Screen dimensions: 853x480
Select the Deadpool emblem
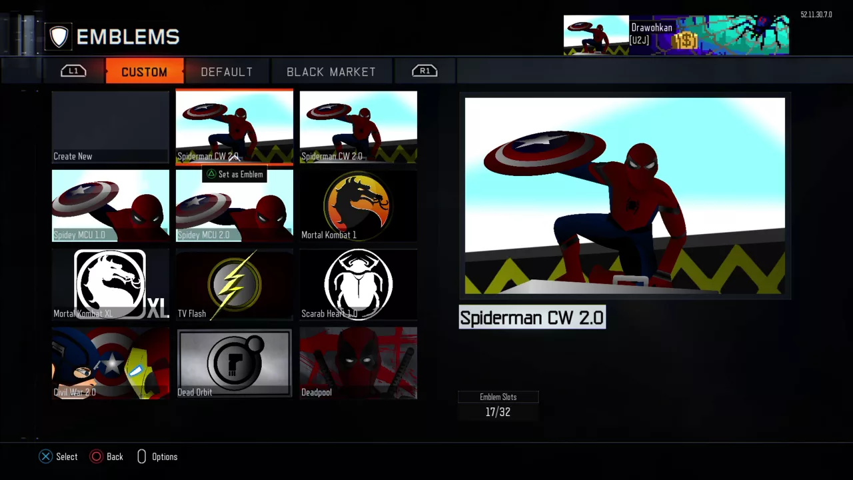coord(359,363)
